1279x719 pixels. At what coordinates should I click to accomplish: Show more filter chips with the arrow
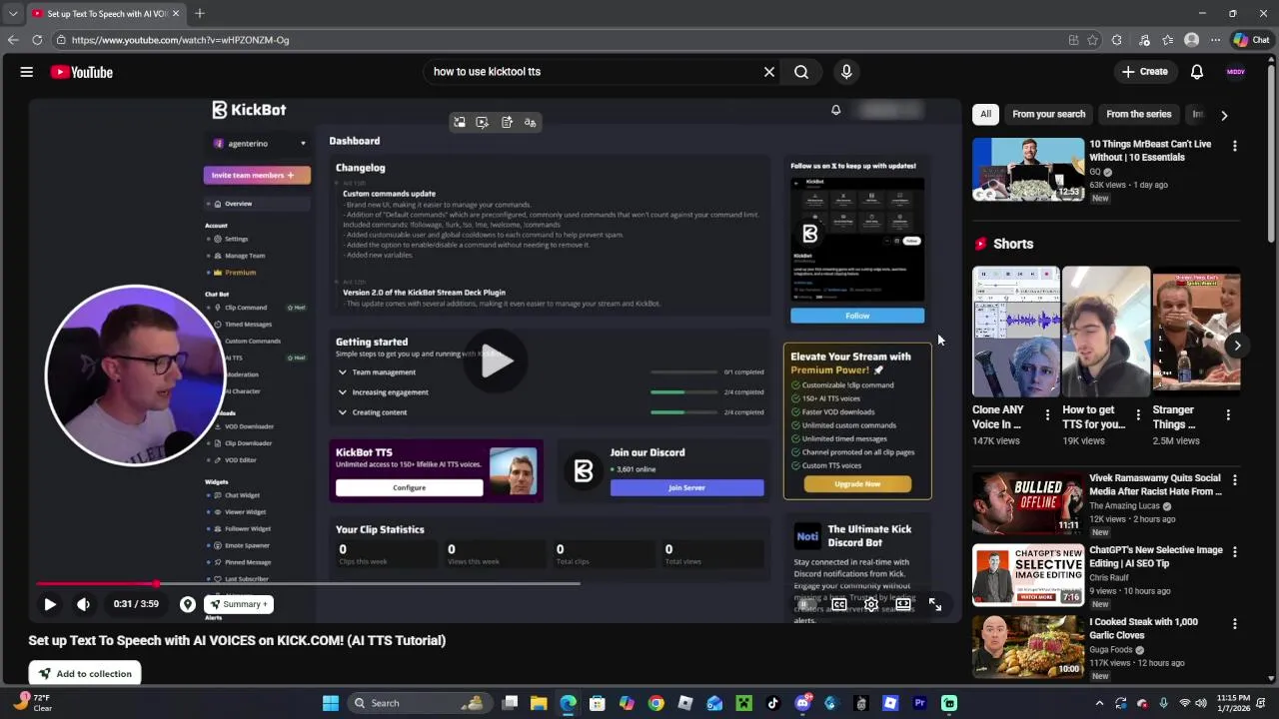pos(1224,115)
